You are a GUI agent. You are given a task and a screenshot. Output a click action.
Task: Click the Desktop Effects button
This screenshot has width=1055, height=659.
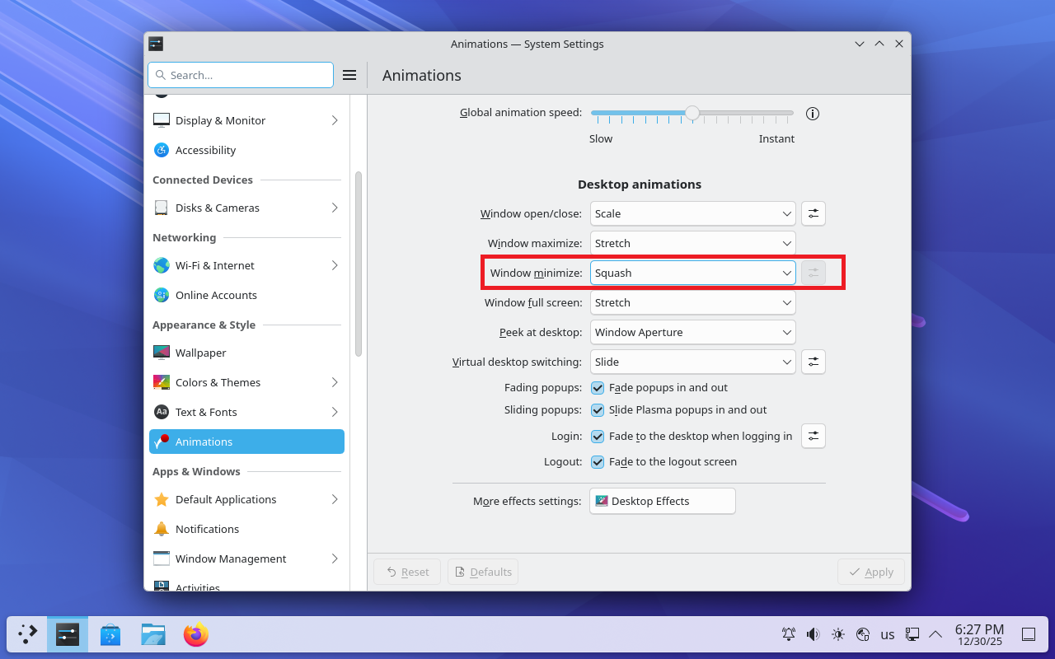point(662,501)
